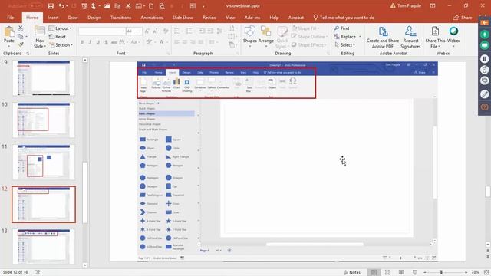
Task: Open the font size dropdown
Action: click(x=140, y=31)
